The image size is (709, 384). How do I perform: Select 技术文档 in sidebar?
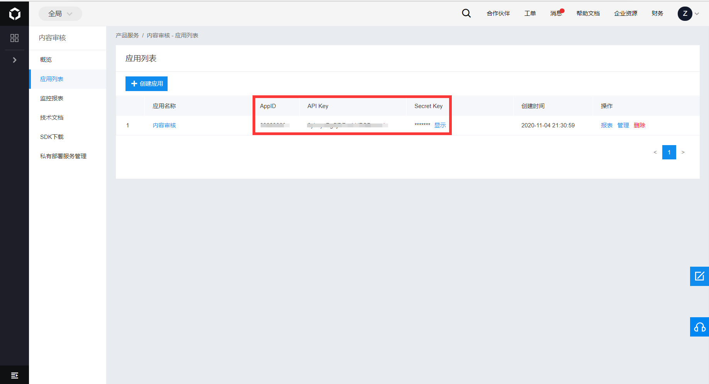coord(68,118)
